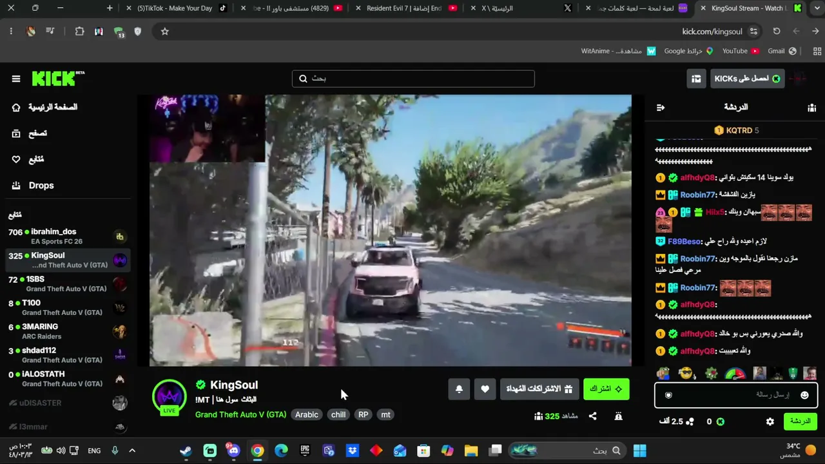The width and height of the screenshot is (825, 464).
Task: Collapse the chat panel arrow icon
Action: click(x=660, y=108)
